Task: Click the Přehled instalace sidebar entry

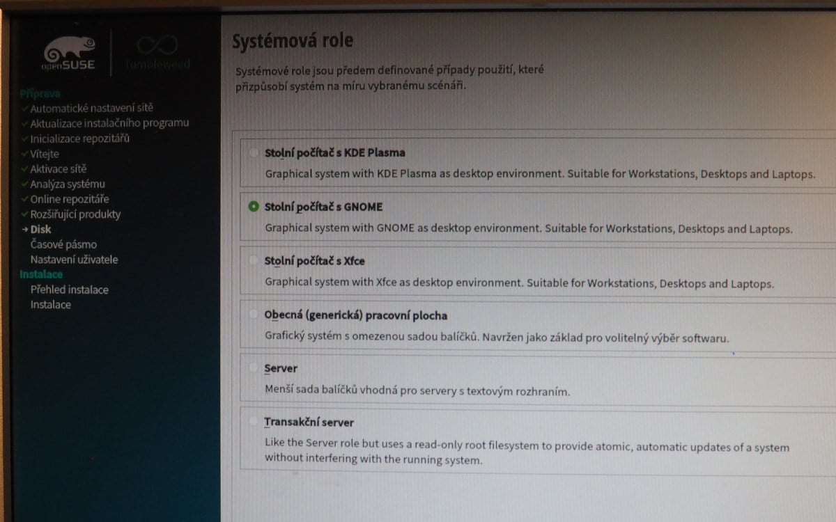Action: point(70,290)
